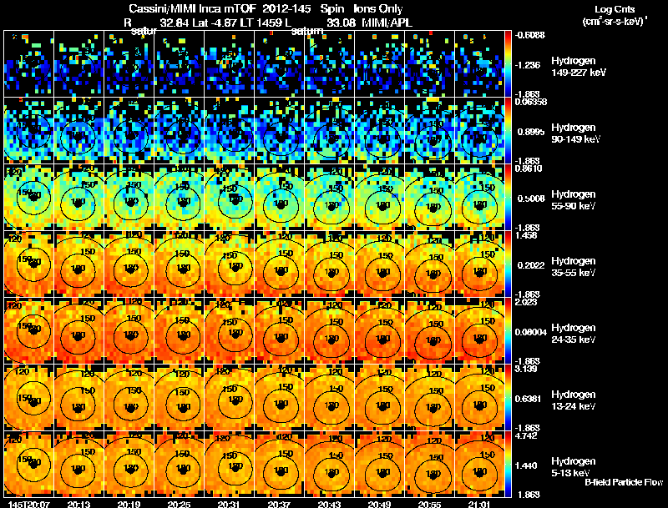
Task: Click the color bar beside Hydrogen 13-24 keV
Action: coord(508,398)
